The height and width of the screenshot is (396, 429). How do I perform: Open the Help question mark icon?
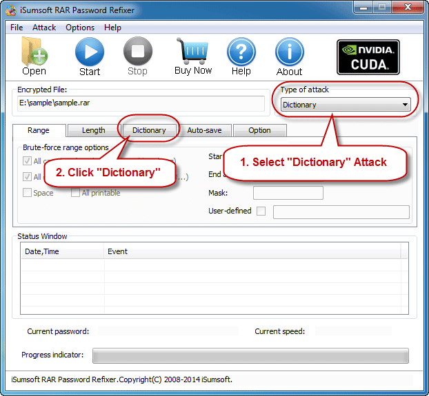pyautogui.click(x=241, y=56)
